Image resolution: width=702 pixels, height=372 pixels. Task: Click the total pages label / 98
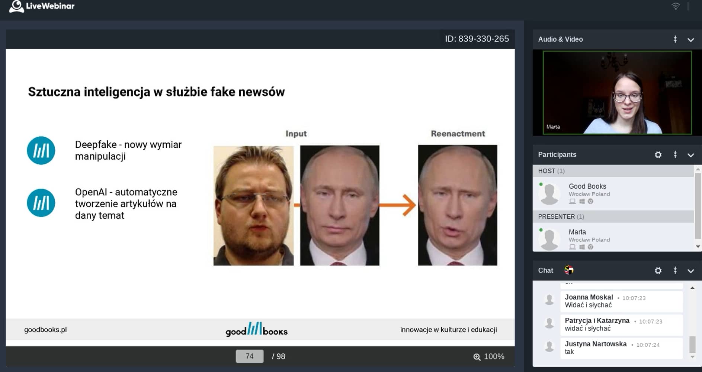[279, 356]
